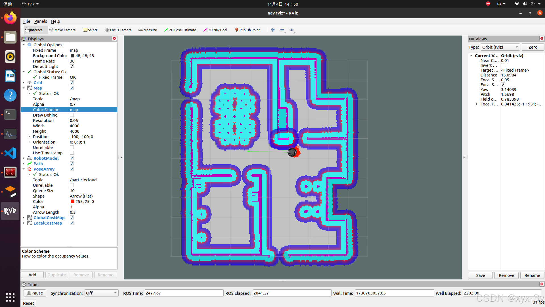
Task: Open Visual Studio Code from dock
Action: [x=10, y=153]
